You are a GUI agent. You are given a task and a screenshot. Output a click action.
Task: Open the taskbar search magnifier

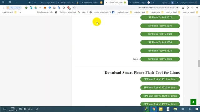[190, 109]
